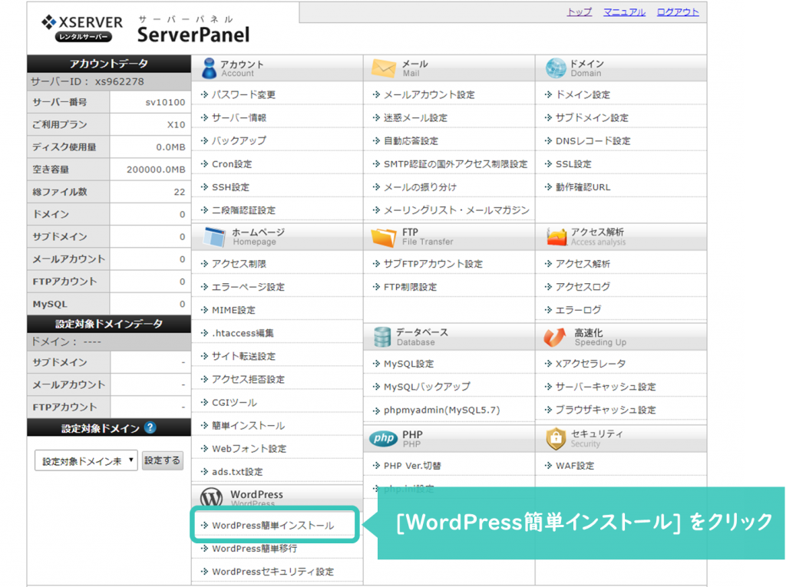
Task: Open サブFTPアカウント設定
Action: [x=433, y=264]
